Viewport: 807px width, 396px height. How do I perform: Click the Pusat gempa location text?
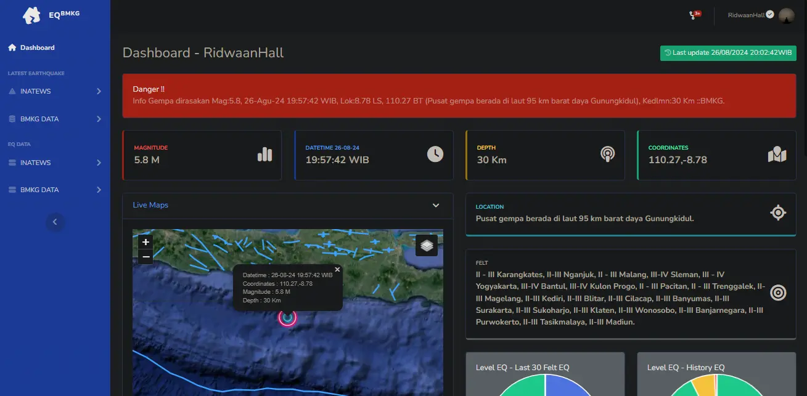pos(584,219)
